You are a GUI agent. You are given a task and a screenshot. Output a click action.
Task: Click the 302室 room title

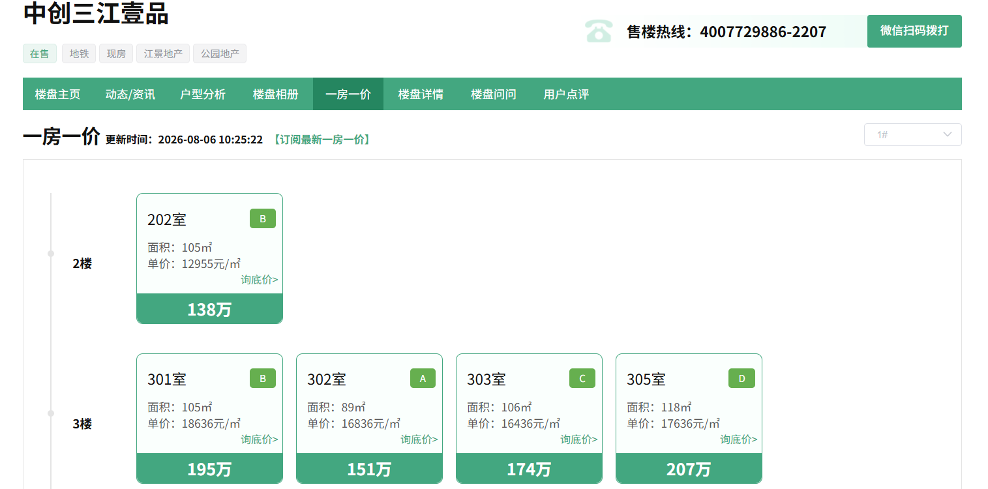tap(327, 379)
